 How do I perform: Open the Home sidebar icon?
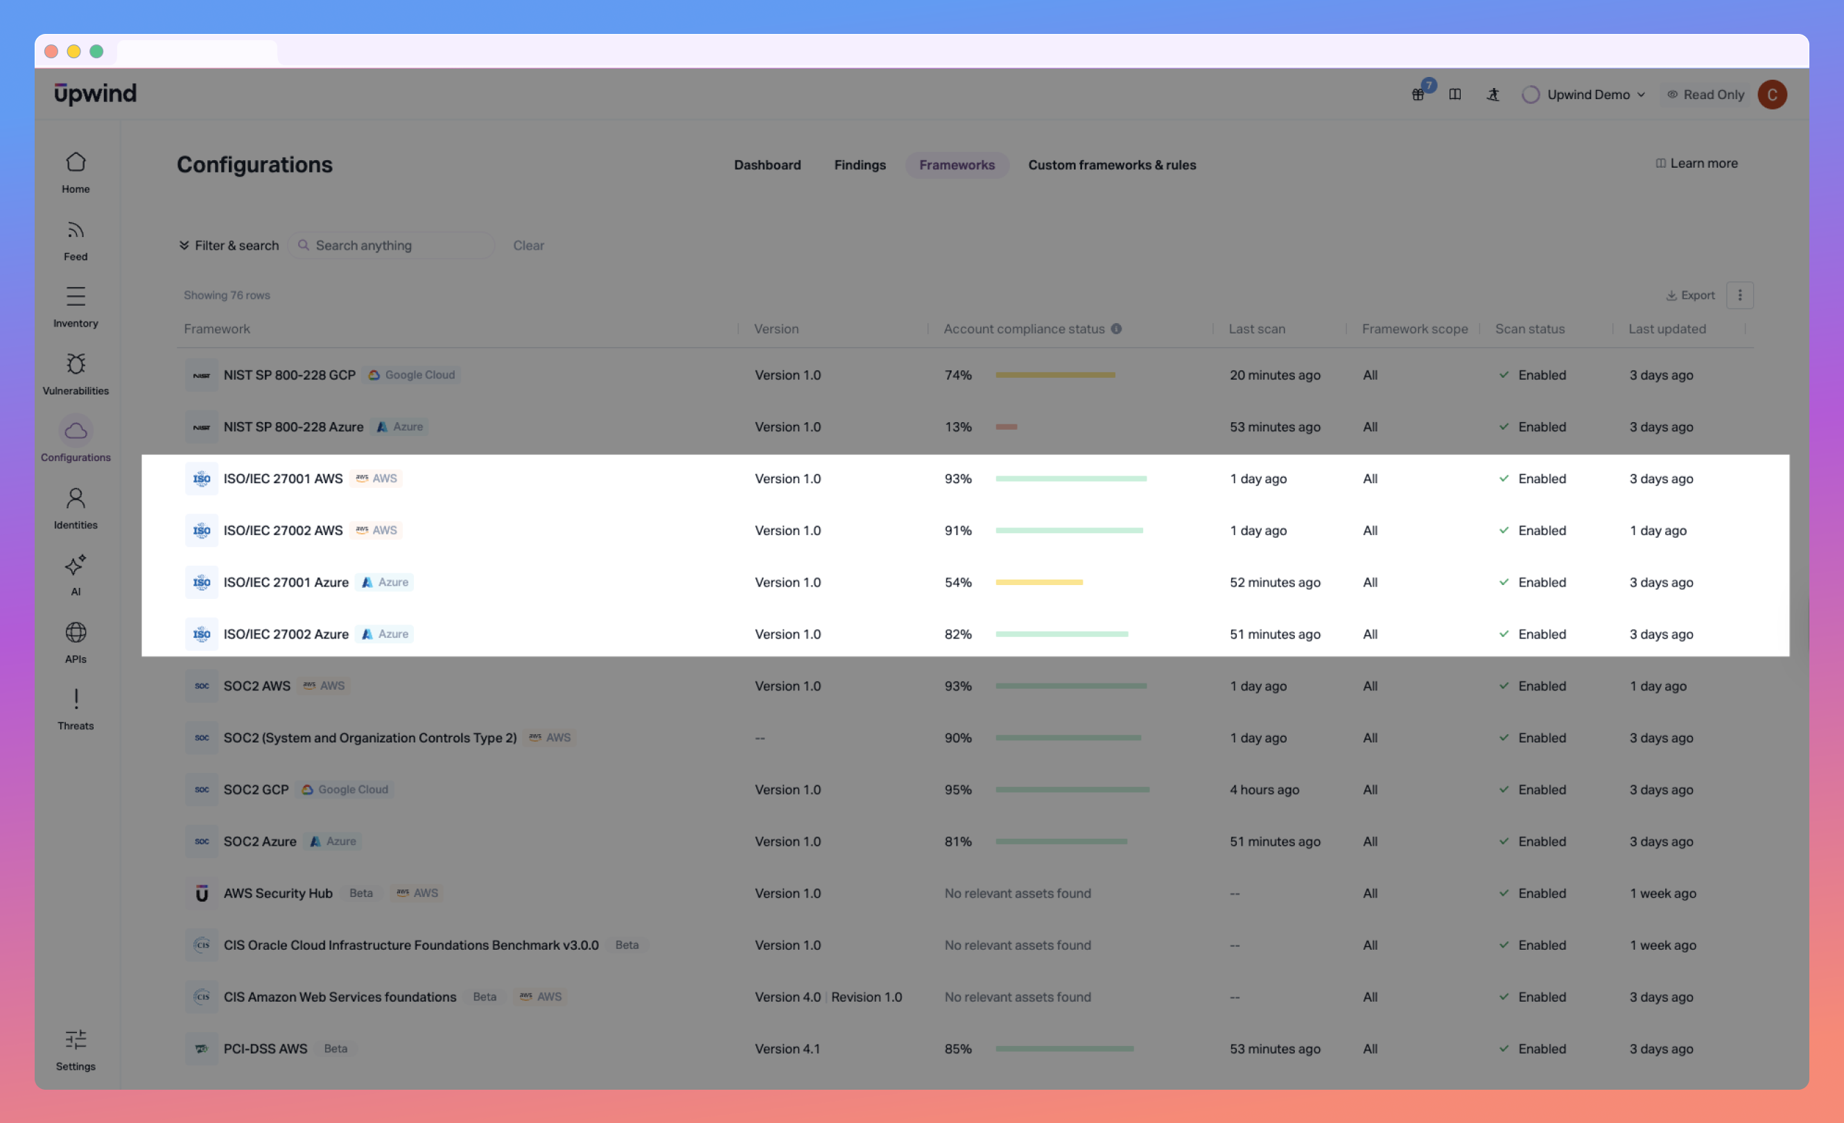[x=76, y=163]
